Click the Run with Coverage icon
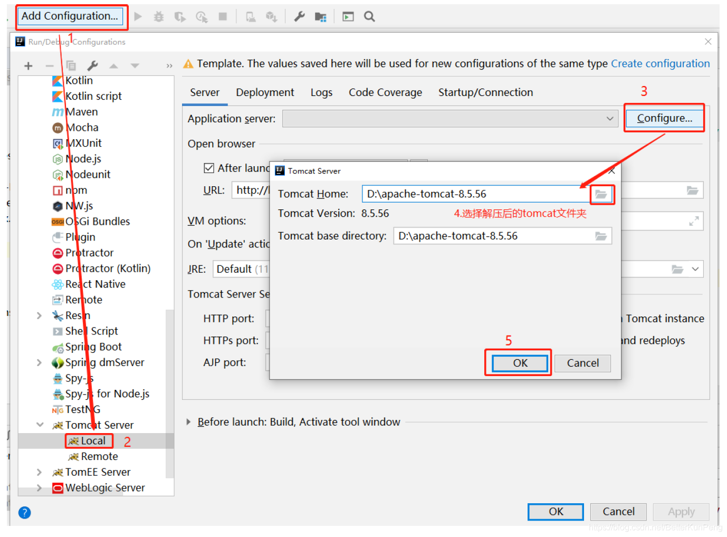 pyautogui.click(x=180, y=17)
